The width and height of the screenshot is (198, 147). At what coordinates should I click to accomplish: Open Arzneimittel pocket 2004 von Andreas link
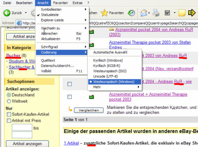pyautogui.click(x=151, y=32)
